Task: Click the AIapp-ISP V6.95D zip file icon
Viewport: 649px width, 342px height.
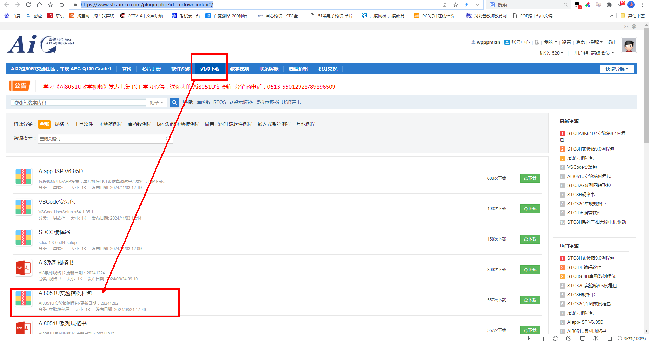Action: (23, 177)
